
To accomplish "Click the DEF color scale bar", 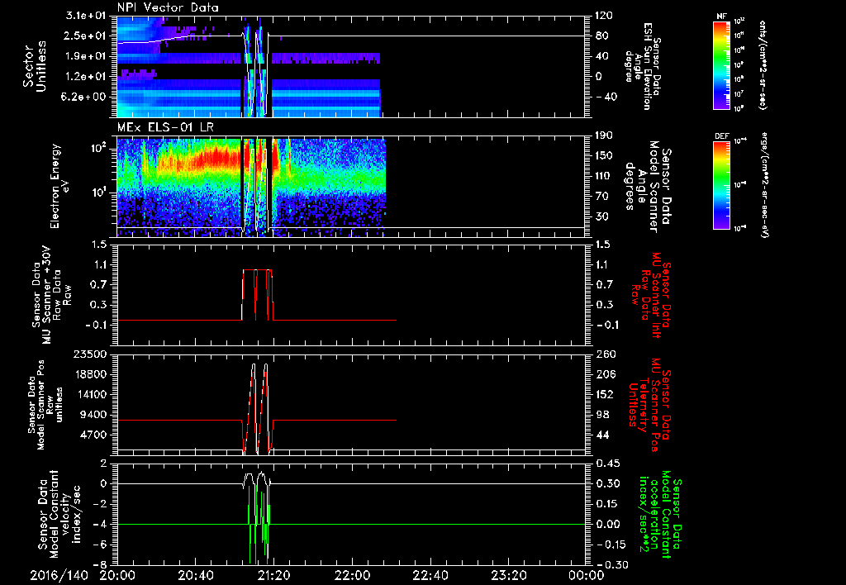I will (x=721, y=185).
